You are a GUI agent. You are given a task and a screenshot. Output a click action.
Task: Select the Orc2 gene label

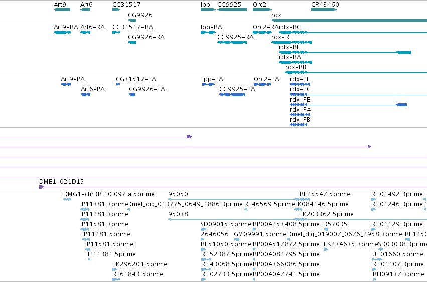(x=259, y=5)
